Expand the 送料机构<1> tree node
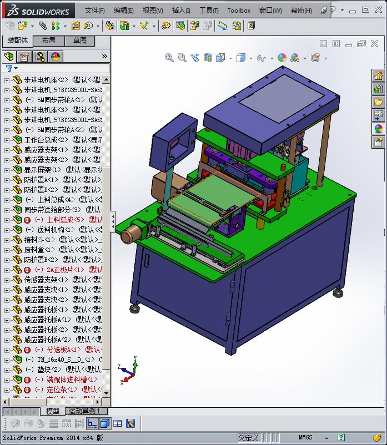387x445 pixels. point(7,230)
